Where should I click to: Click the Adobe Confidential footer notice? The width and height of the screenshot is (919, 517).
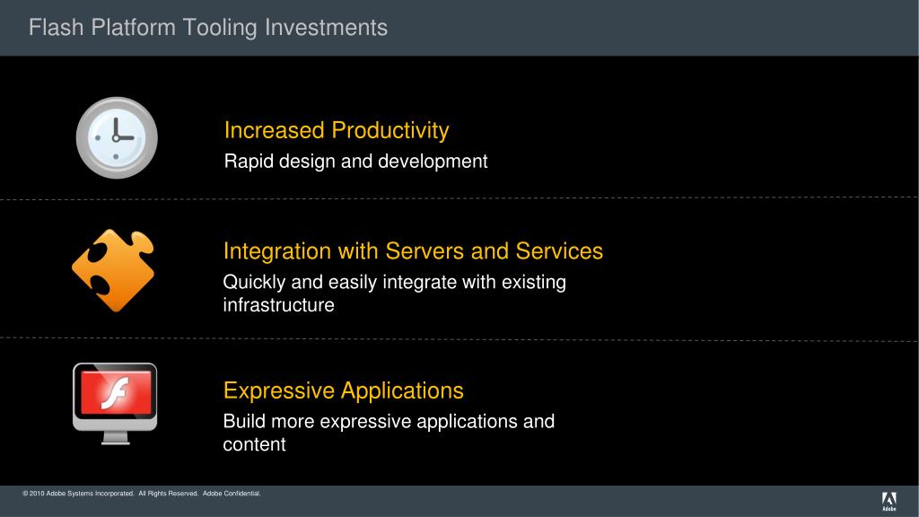(x=232, y=494)
